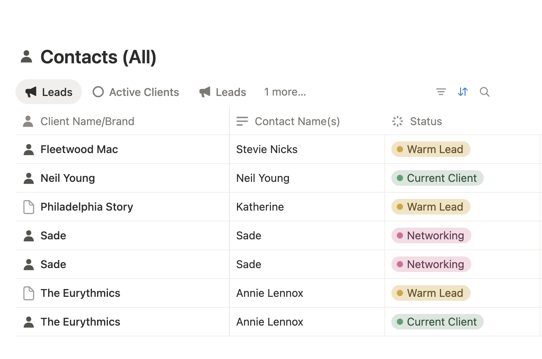Image resolution: width=542 pixels, height=359 pixels.
Task: Open the filter options icon
Action: 441,92
